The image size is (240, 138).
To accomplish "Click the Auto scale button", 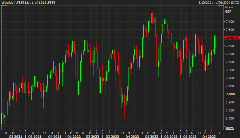I will pyautogui.click(x=230, y=128).
